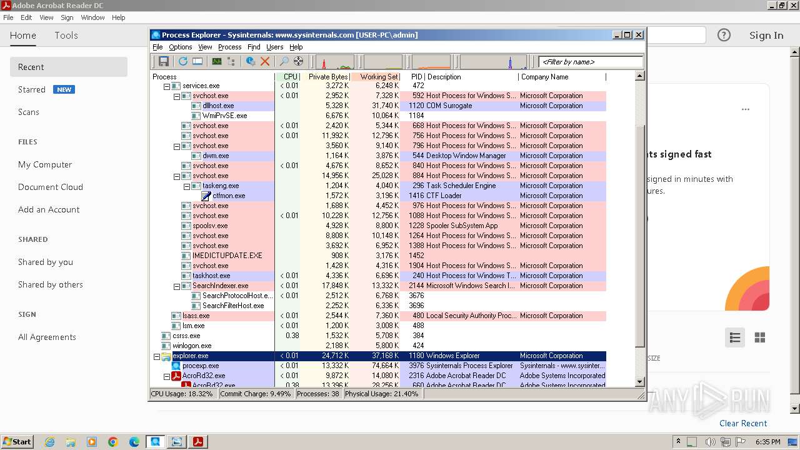
Task: Sort by the Company Name column header
Action: 562,77
